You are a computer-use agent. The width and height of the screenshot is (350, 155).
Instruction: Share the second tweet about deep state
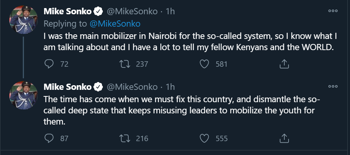[x=284, y=138]
